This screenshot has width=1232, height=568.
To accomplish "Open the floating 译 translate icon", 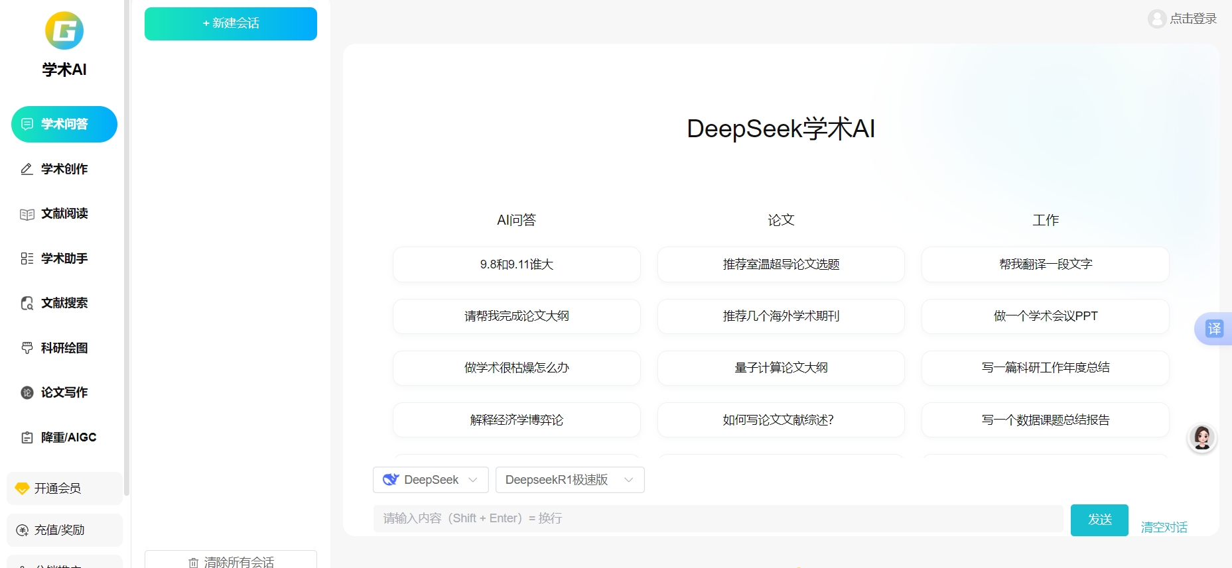I will coord(1213,329).
